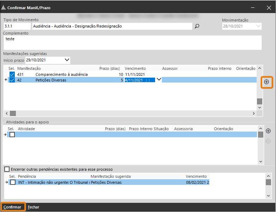Click the plus icon to add a manifestação

click(x=266, y=82)
